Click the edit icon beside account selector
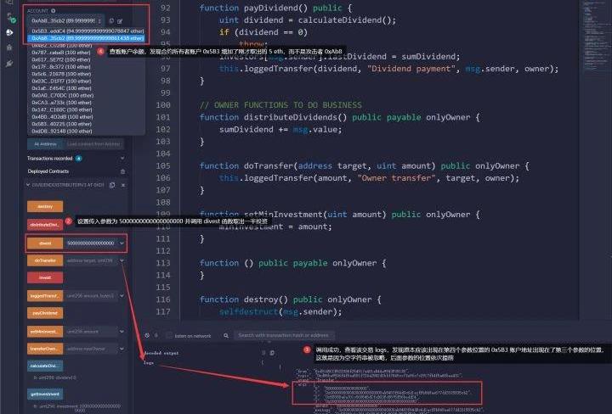The image size is (612, 414). pos(120,19)
